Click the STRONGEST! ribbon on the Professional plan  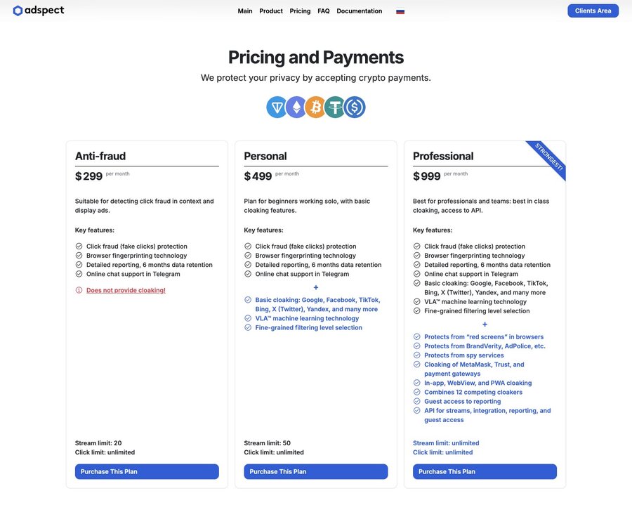coord(548,158)
